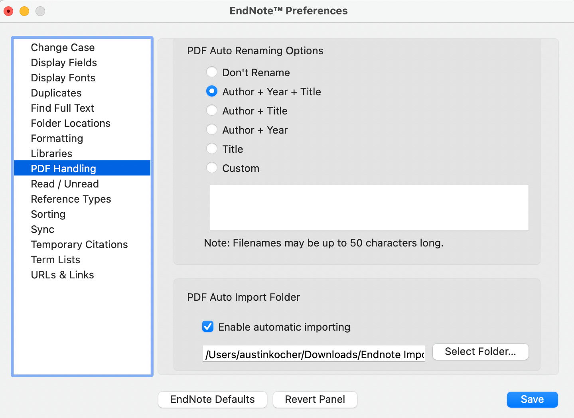Select Sync in the preferences list
The height and width of the screenshot is (418, 574).
[82, 229]
